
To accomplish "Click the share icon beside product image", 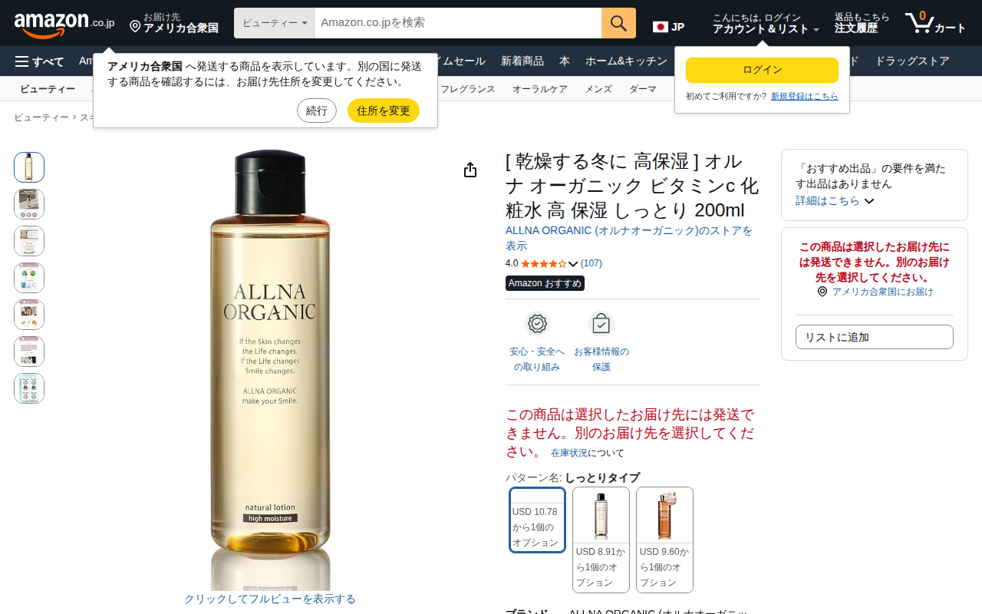I will (x=470, y=170).
